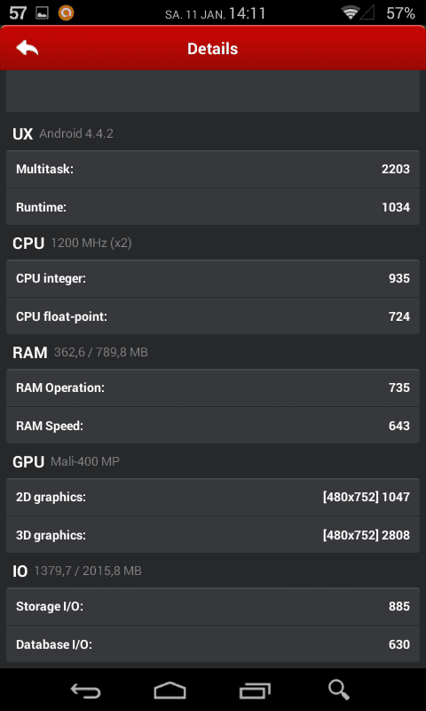The width and height of the screenshot is (426, 711).
Task: Open the recent apps navigation button
Action: 255,691
